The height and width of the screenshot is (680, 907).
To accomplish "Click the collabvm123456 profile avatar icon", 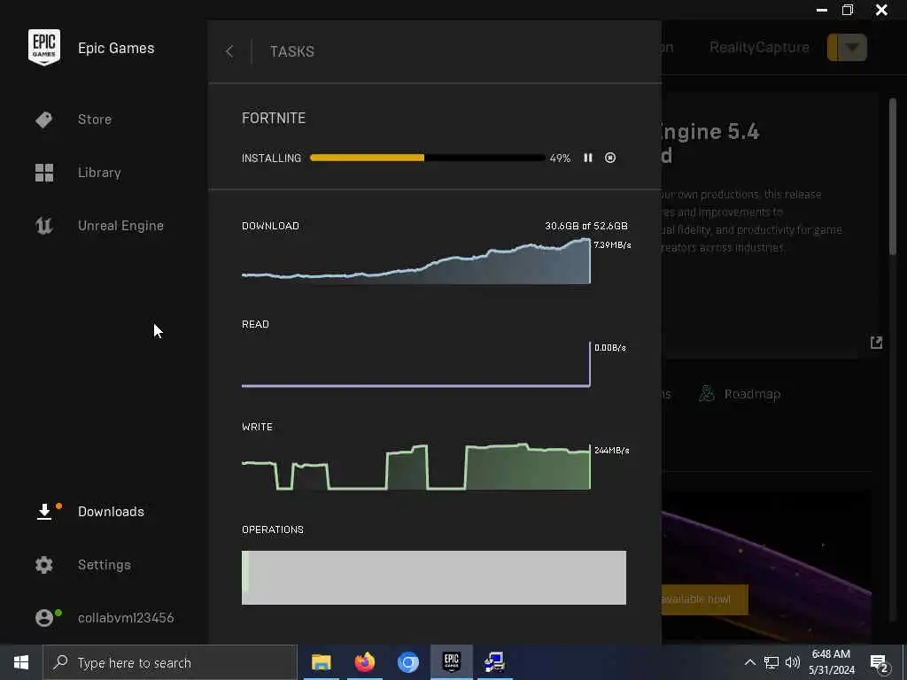I will tap(44, 617).
